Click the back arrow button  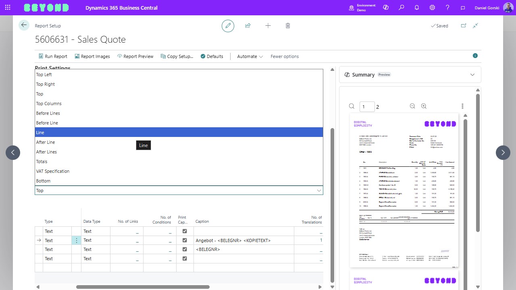(x=24, y=25)
